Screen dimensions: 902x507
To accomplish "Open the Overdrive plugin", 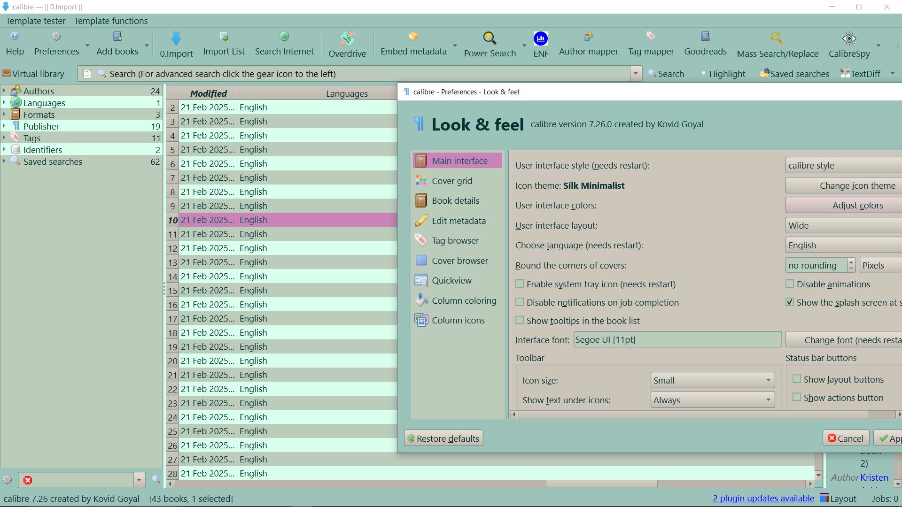I will point(347,45).
